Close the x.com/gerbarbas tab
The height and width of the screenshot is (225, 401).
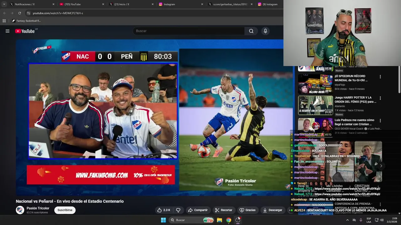click(x=252, y=4)
